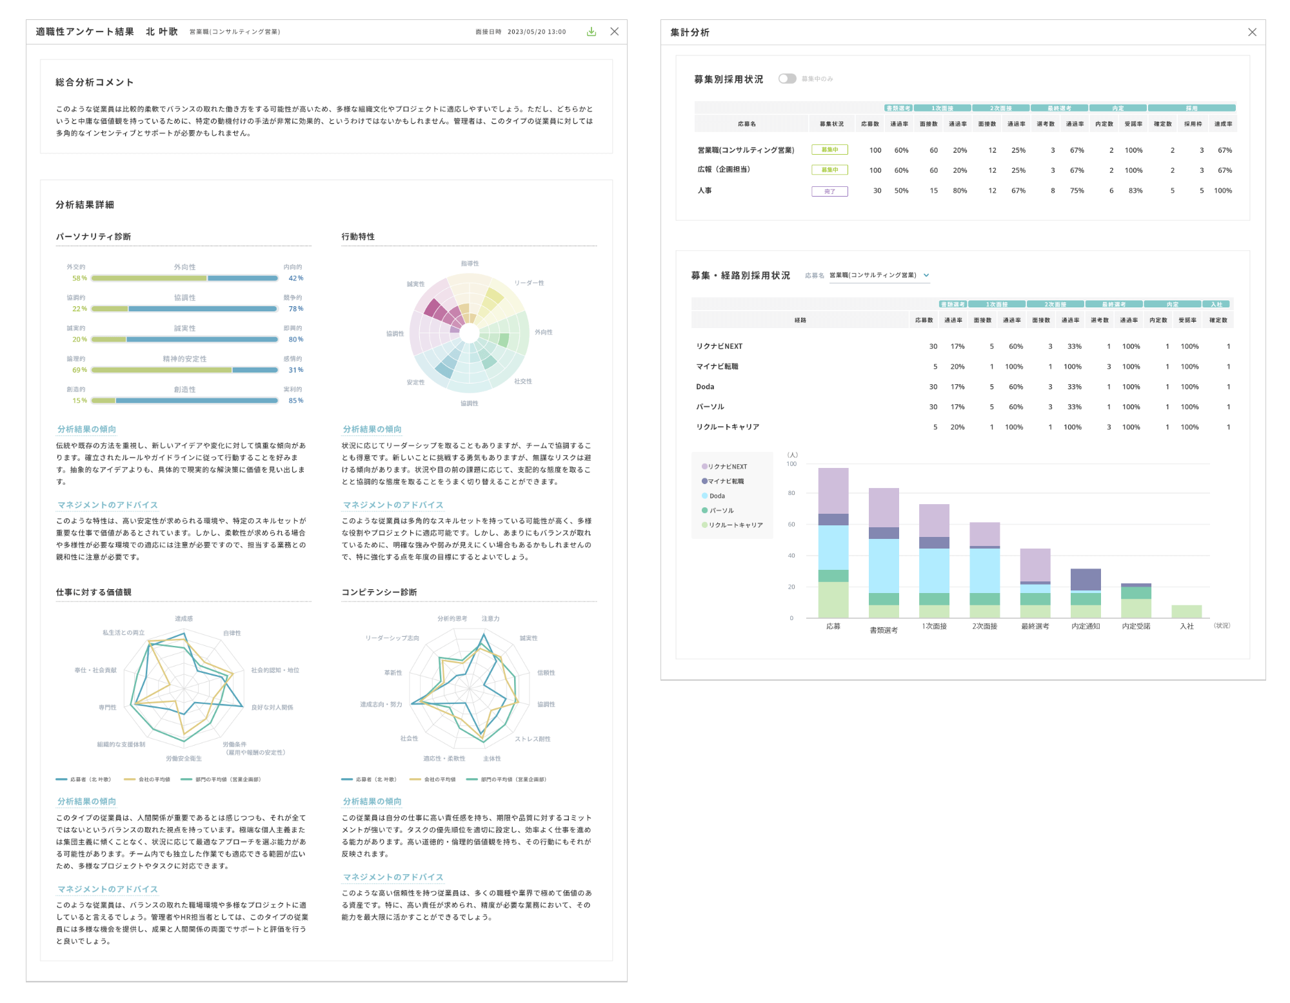Click the 1次面接 column header in the 募集別採用状況 table

click(x=942, y=108)
